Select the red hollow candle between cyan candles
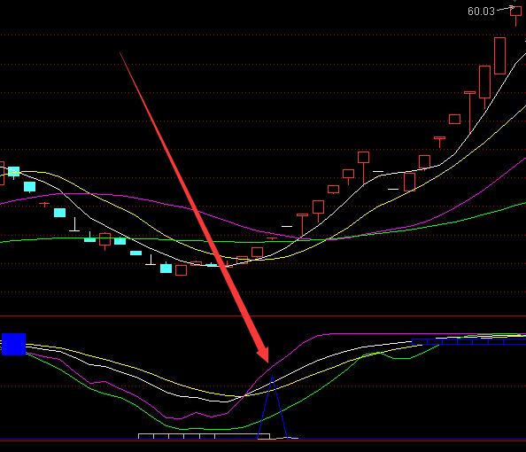The height and width of the screenshot is (452, 526). pyautogui.click(x=105, y=240)
